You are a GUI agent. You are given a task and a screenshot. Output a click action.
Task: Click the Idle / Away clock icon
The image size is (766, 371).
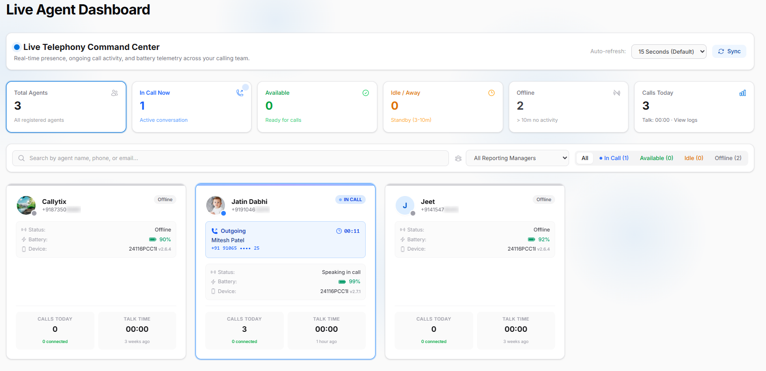click(491, 93)
